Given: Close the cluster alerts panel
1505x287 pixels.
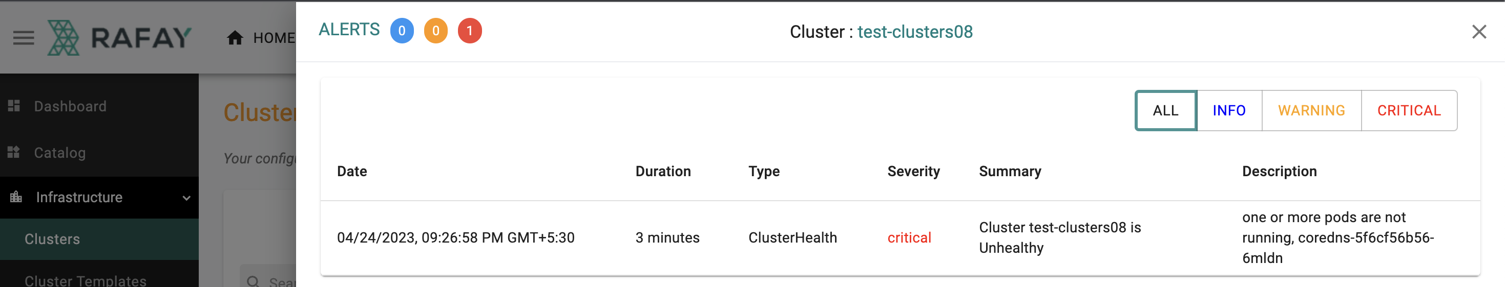Looking at the screenshot, I should coord(1479,32).
